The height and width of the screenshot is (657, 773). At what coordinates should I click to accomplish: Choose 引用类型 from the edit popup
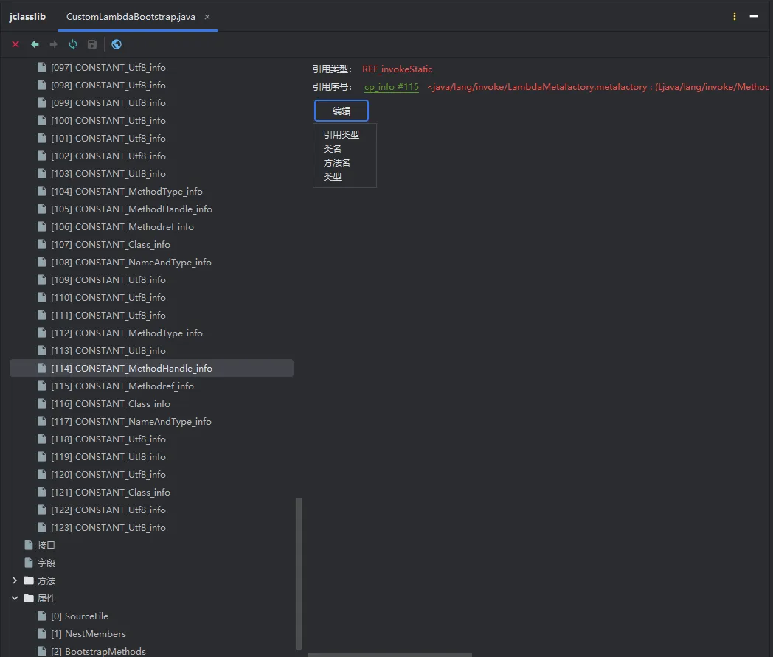[342, 134]
